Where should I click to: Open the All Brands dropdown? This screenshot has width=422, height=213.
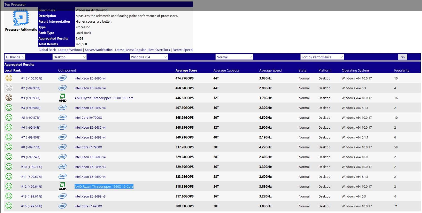15,57
